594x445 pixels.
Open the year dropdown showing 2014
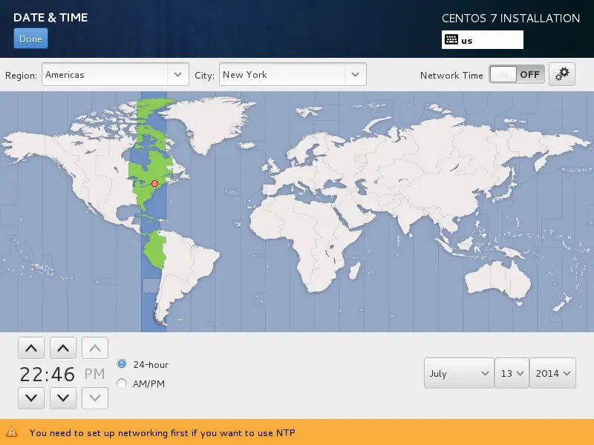[x=552, y=373]
